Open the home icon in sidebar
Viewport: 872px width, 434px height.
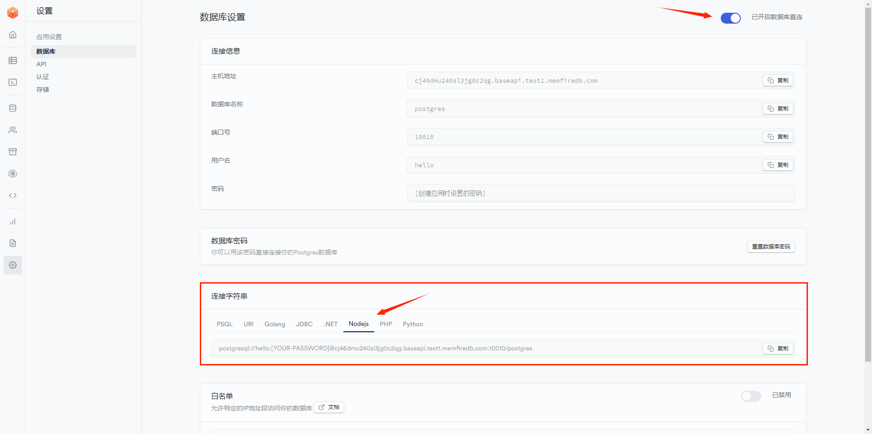click(x=13, y=35)
